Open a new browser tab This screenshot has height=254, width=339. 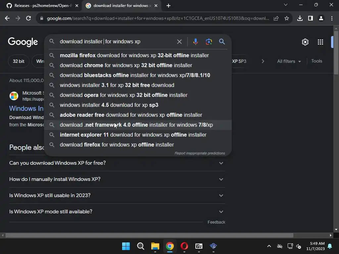pyautogui.click(x=169, y=6)
